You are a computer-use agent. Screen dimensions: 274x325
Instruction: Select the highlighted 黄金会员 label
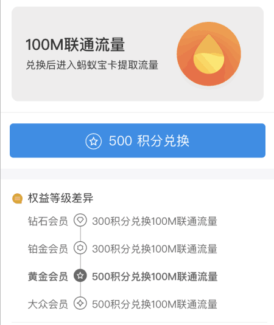coord(48,276)
